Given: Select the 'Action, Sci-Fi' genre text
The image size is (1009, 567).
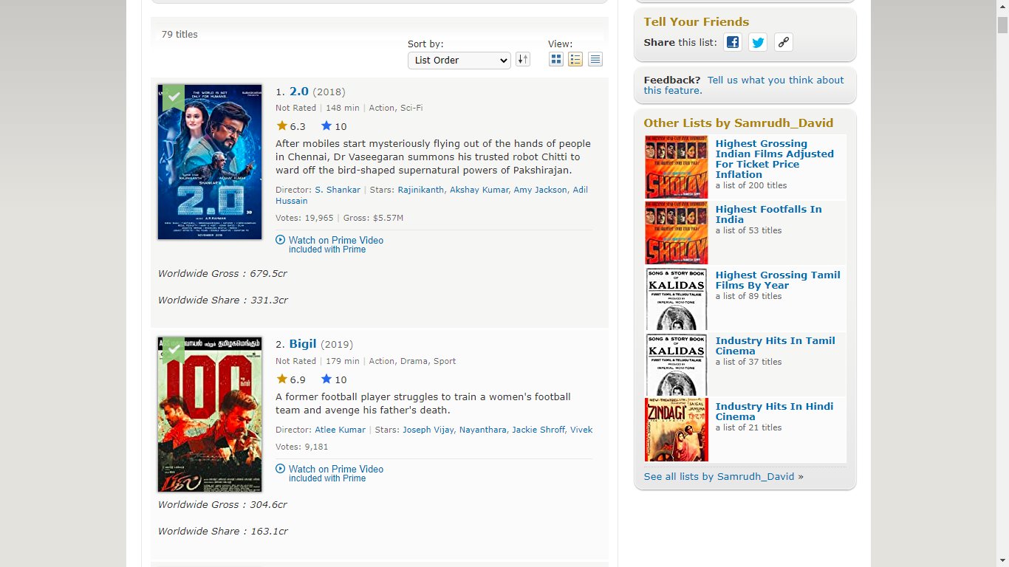Looking at the screenshot, I should click(396, 108).
